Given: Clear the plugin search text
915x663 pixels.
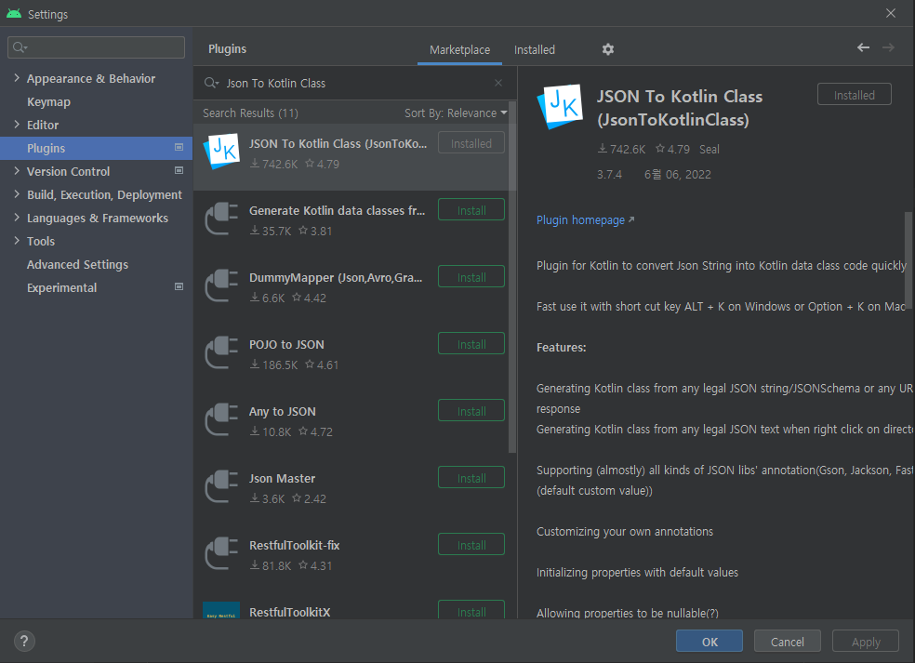Looking at the screenshot, I should pyautogui.click(x=498, y=83).
